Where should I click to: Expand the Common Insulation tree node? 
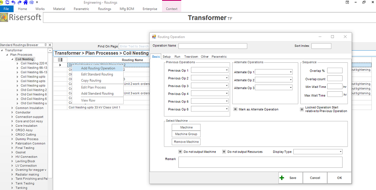point(12,108)
